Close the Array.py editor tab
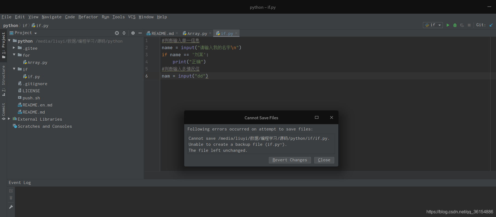The height and width of the screenshot is (217, 496). pyautogui.click(x=210, y=33)
